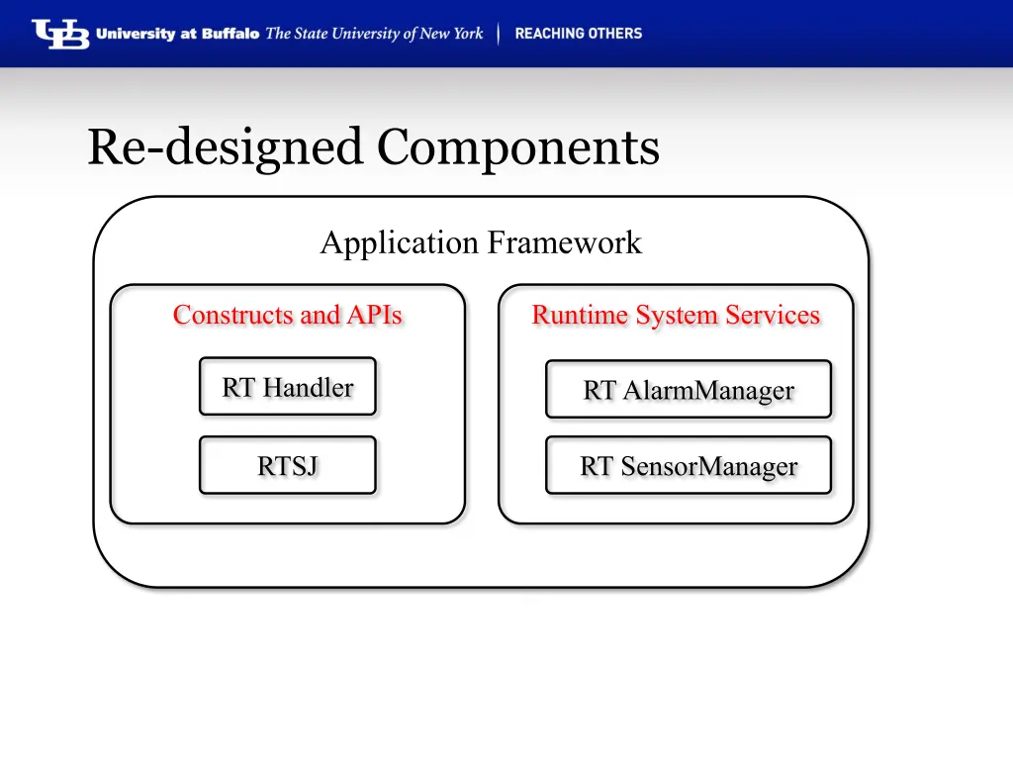Select the 'RT AlarmManager' box
Screen dimensions: 1013x760
[689, 389]
